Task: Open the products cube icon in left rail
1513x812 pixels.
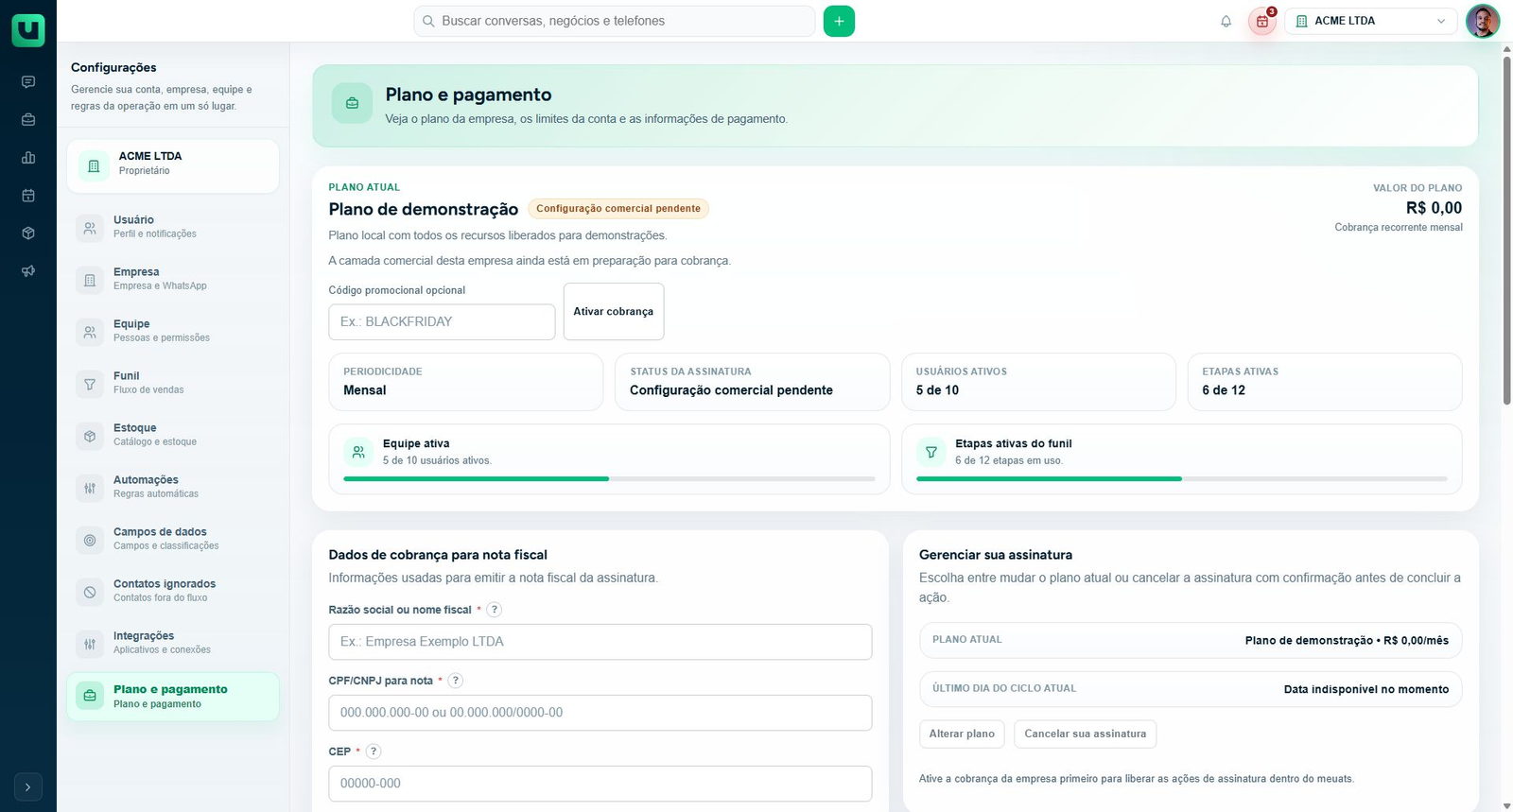Action: click(28, 233)
